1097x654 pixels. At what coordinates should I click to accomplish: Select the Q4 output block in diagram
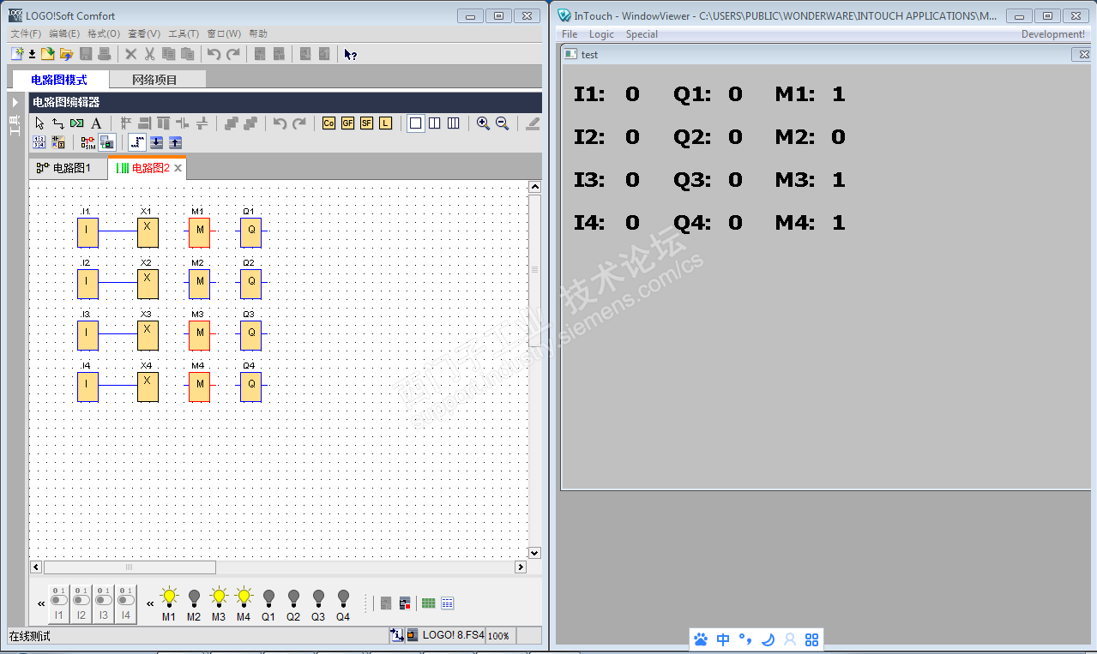tap(250, 387)
